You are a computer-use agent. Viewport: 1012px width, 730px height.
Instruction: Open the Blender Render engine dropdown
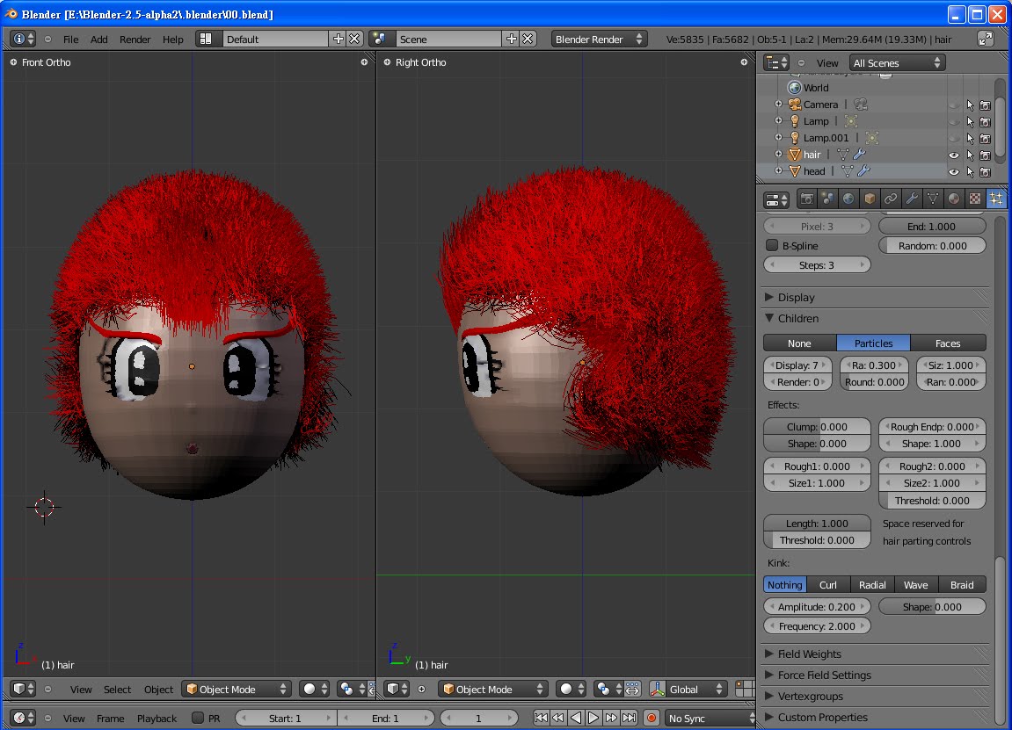(599, 39)
